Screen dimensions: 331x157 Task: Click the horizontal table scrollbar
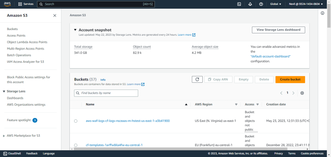pyautogui.click(x=180, y=149)
